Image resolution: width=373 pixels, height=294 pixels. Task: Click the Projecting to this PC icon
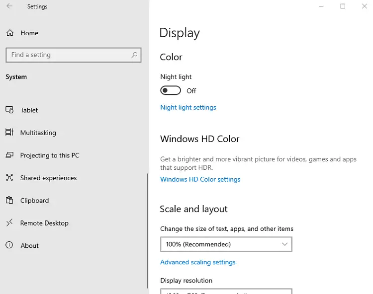click(9, 155)
